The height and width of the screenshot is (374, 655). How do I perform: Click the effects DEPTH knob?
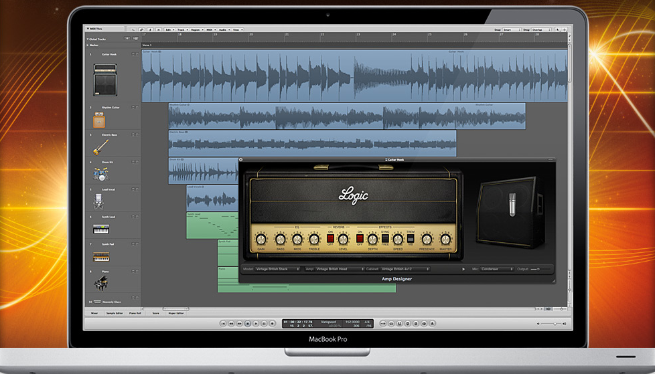tap(372, 239)
